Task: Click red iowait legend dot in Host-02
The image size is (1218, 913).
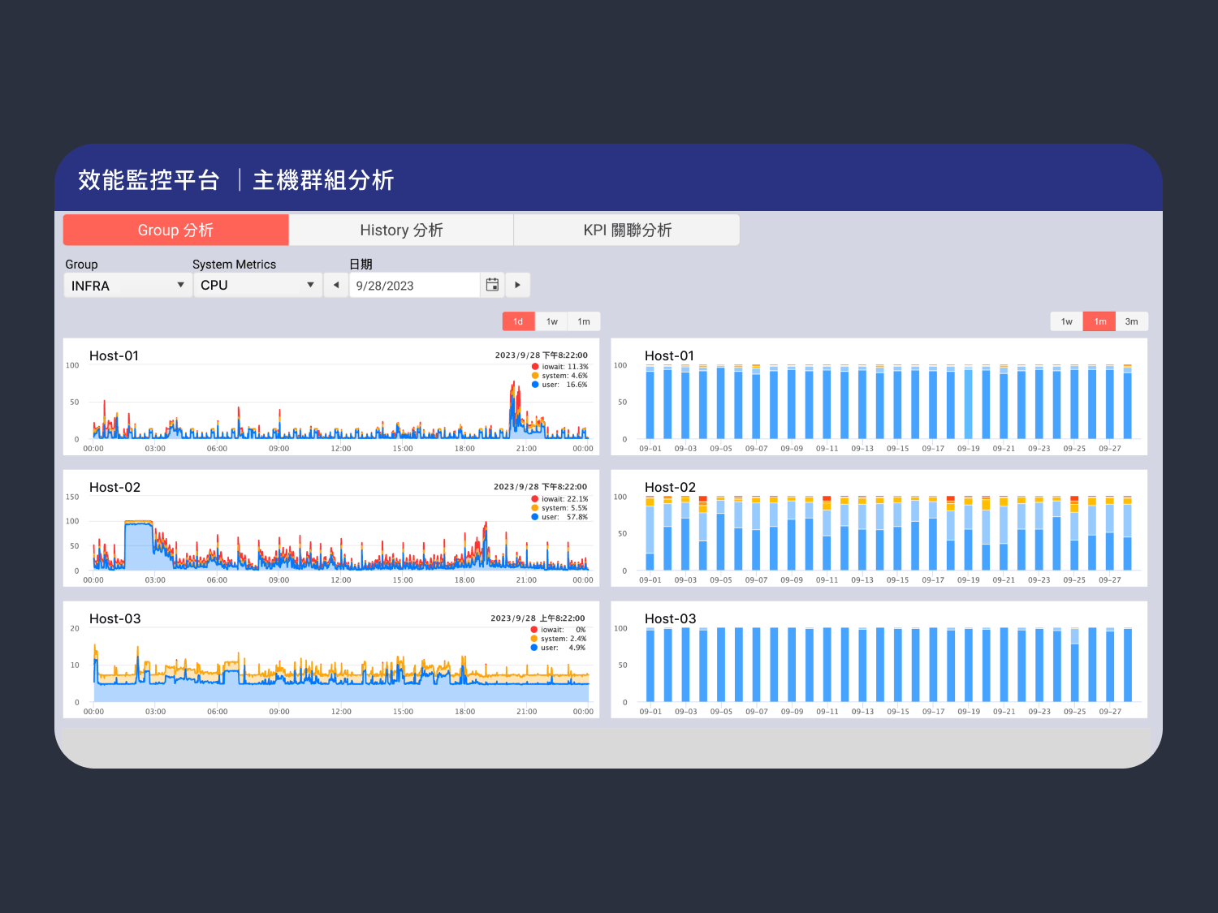Action: pyautogui.click(x=535, y=499)
